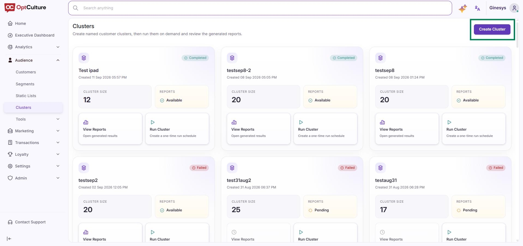Click the testsep8-2 cluster layers icon

(x=232, y=58)
